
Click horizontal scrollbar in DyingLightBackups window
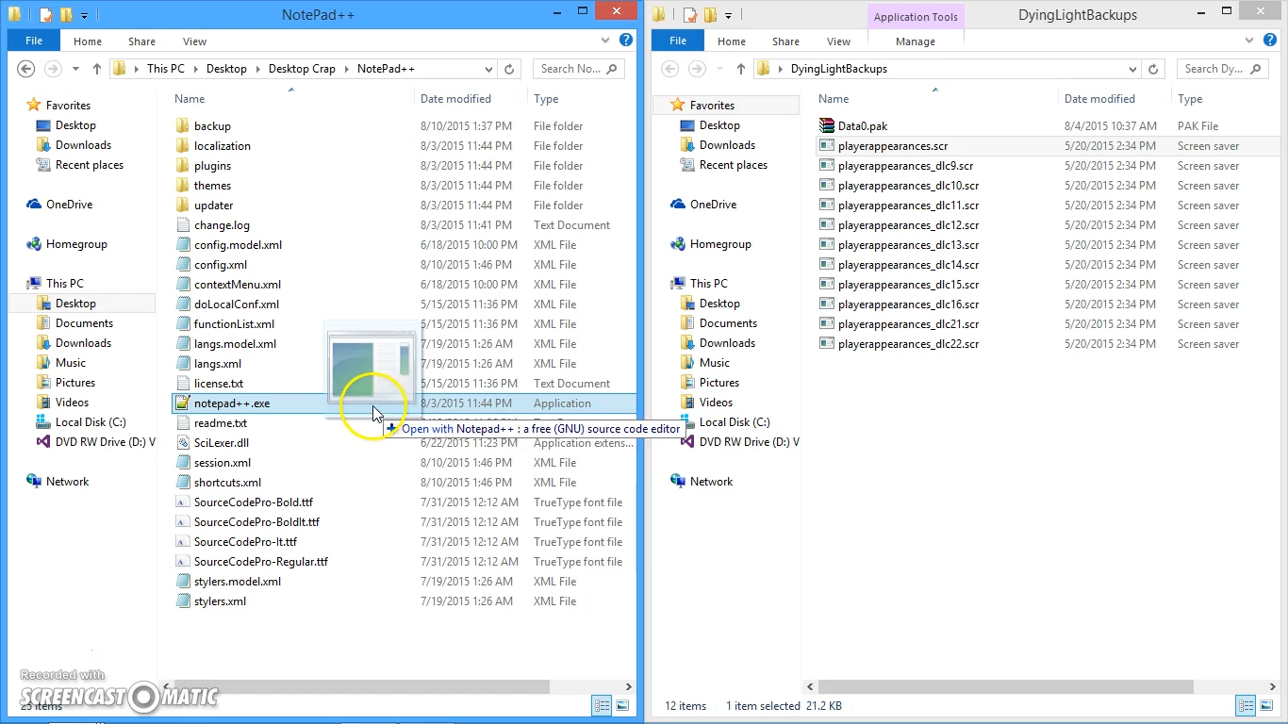coord(1005,687)
